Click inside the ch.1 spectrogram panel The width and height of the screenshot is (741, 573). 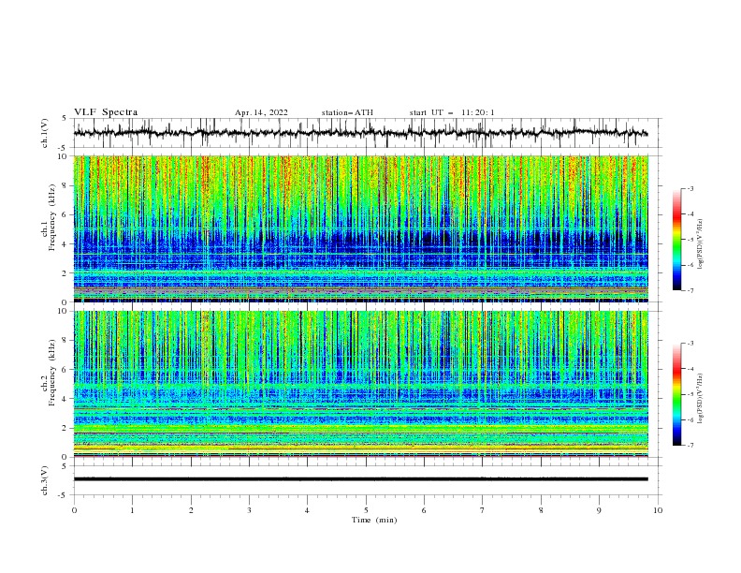(360, 228)
